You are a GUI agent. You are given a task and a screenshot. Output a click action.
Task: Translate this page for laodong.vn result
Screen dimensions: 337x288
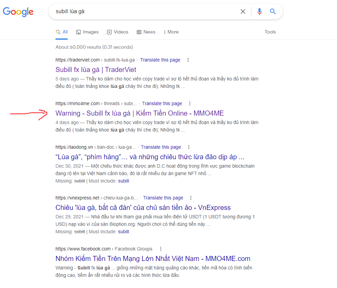[161, 147]
